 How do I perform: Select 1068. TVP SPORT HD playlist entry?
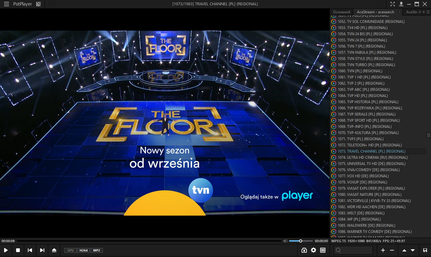[x=378, y=120]
